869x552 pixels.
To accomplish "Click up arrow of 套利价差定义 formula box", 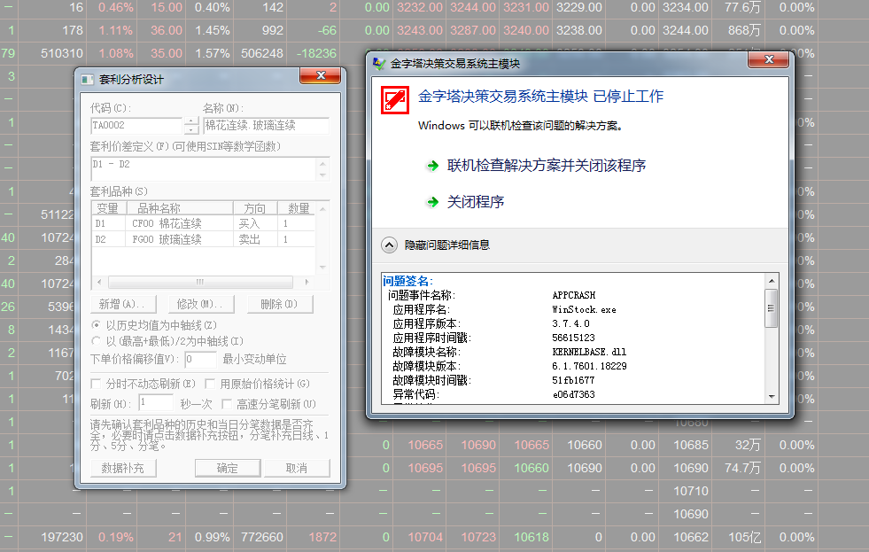I will 323,164.
